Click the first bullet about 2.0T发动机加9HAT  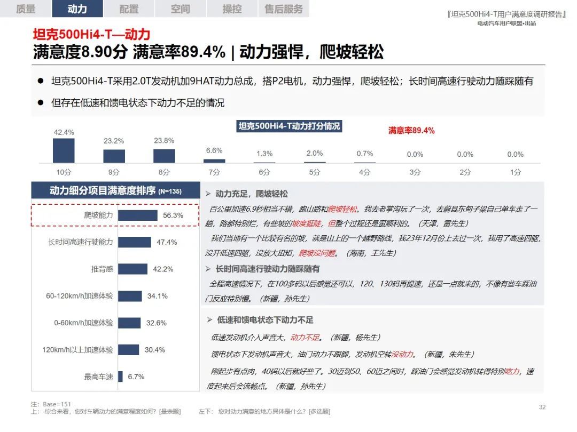[292, 81]
